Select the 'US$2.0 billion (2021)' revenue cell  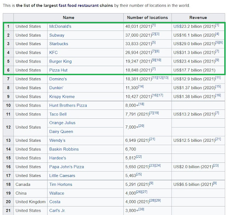[198, 167]
